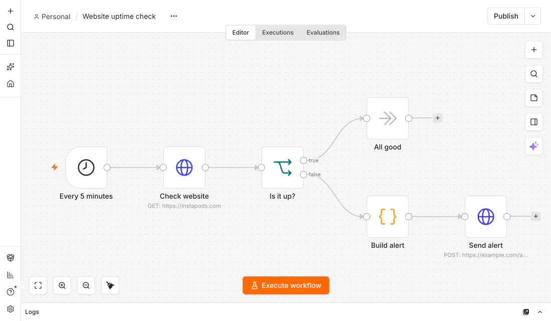This screenshot has height=321, width=551.
Task: Select the Every 5 minutes schedule node
Action: point(86,168)
